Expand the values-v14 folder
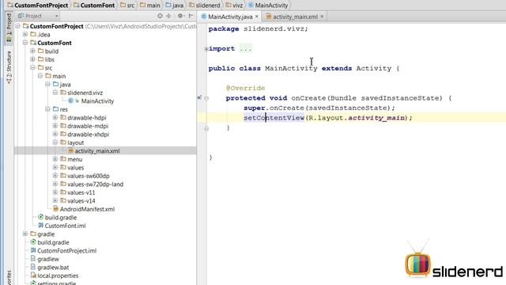Viewport: 506px width, 285px height. (55, 200)
